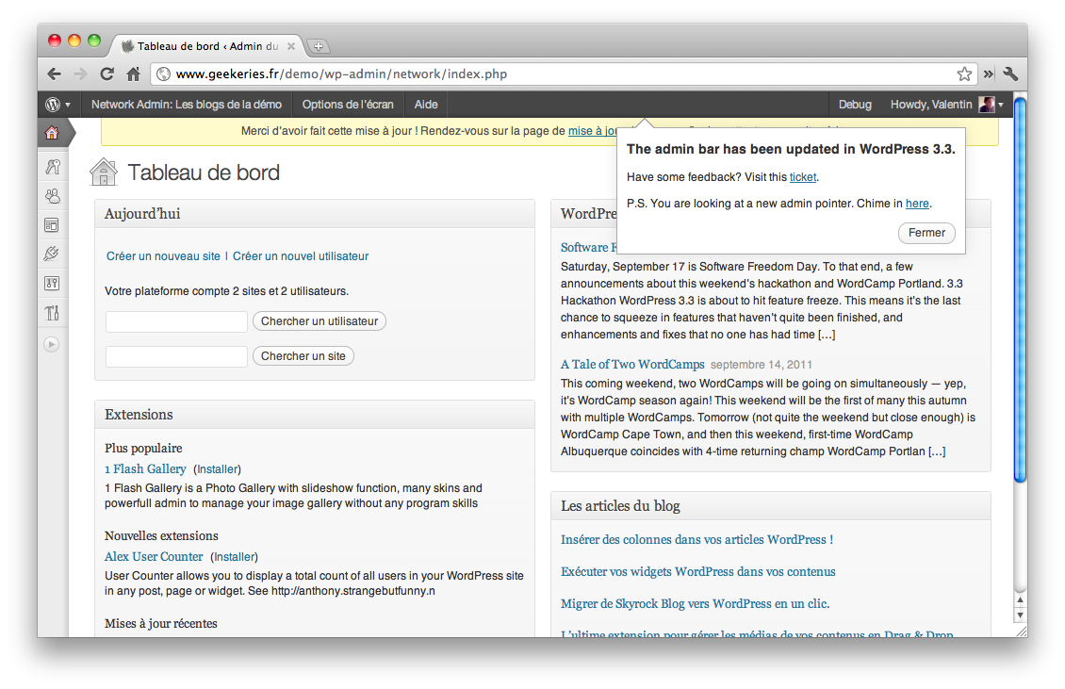The width and height of the screenshot is (1065, 689).
Task: Open the WordPress logo menu
Action: click(x=57, y=105)
